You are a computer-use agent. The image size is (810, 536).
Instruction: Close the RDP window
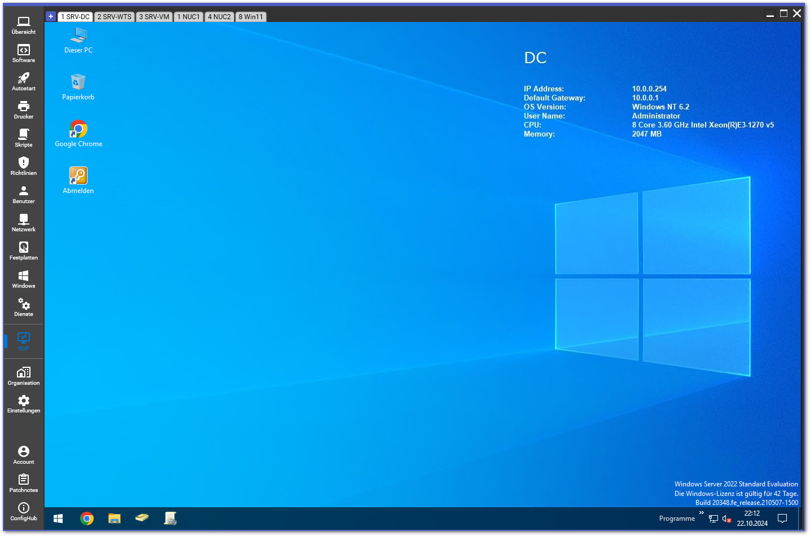click(797, 13)
